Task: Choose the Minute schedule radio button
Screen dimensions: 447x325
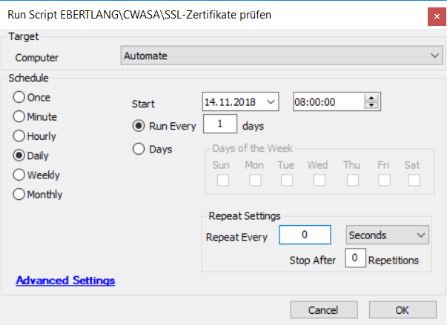Action: (x=19, y=117)
